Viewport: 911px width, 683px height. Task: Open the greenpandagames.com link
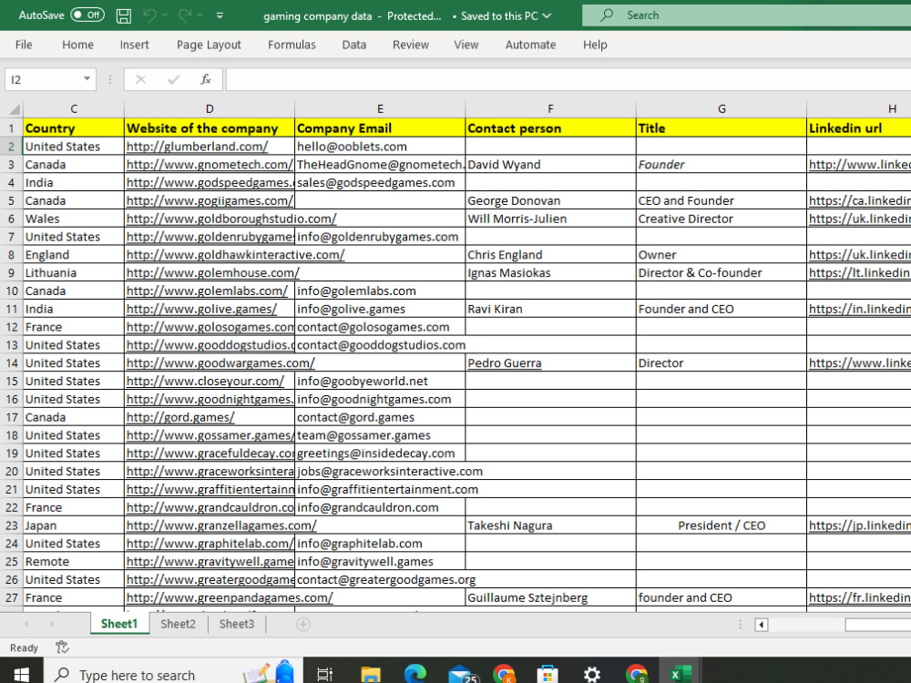point(230,597)
